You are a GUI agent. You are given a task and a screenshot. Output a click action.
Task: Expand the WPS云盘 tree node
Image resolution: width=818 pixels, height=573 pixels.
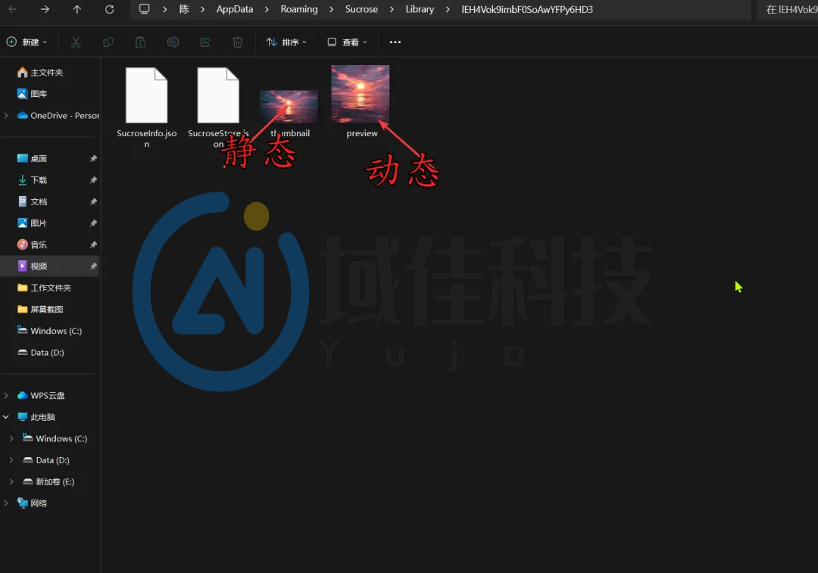coord(6,395)
